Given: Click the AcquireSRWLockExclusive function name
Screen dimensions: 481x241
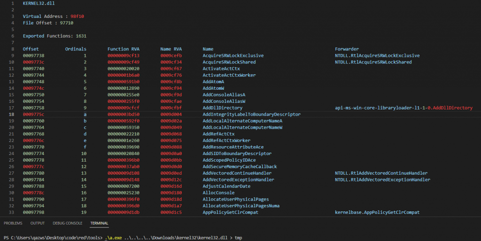Looking at the screenshot, I should [x=233, y=55].
